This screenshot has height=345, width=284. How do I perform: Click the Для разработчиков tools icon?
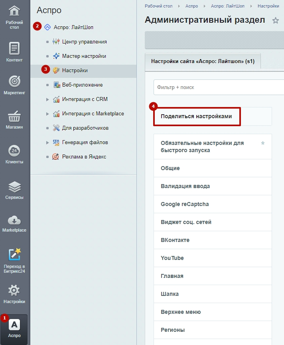coord(56,128)
